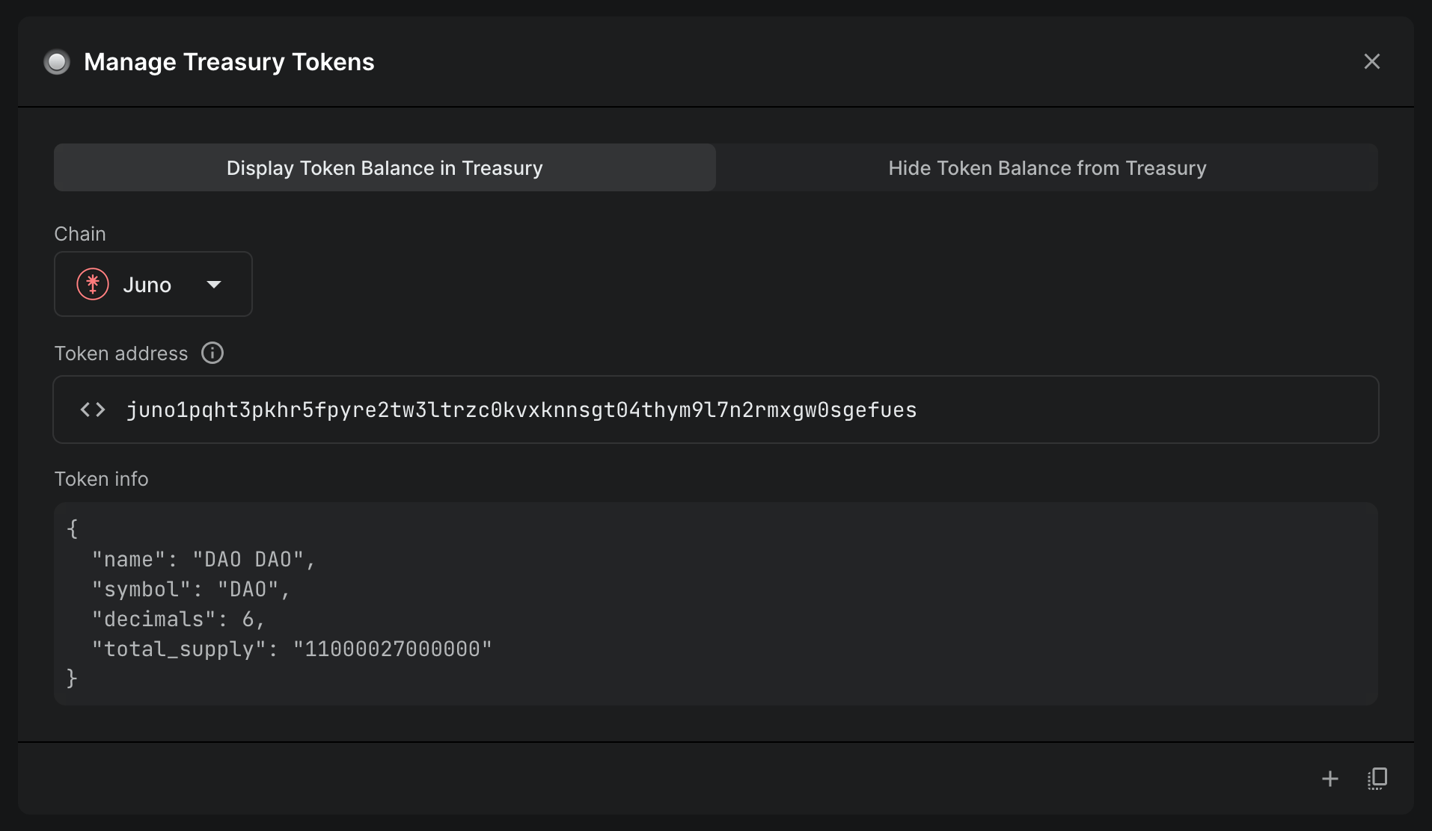Click the Chain field label
Image resolution: width=1432 pixels, height=831 pixels.
80,234
